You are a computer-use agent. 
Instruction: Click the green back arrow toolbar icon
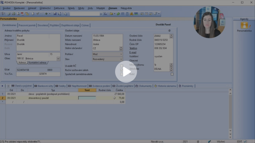[x=46, y=14]
